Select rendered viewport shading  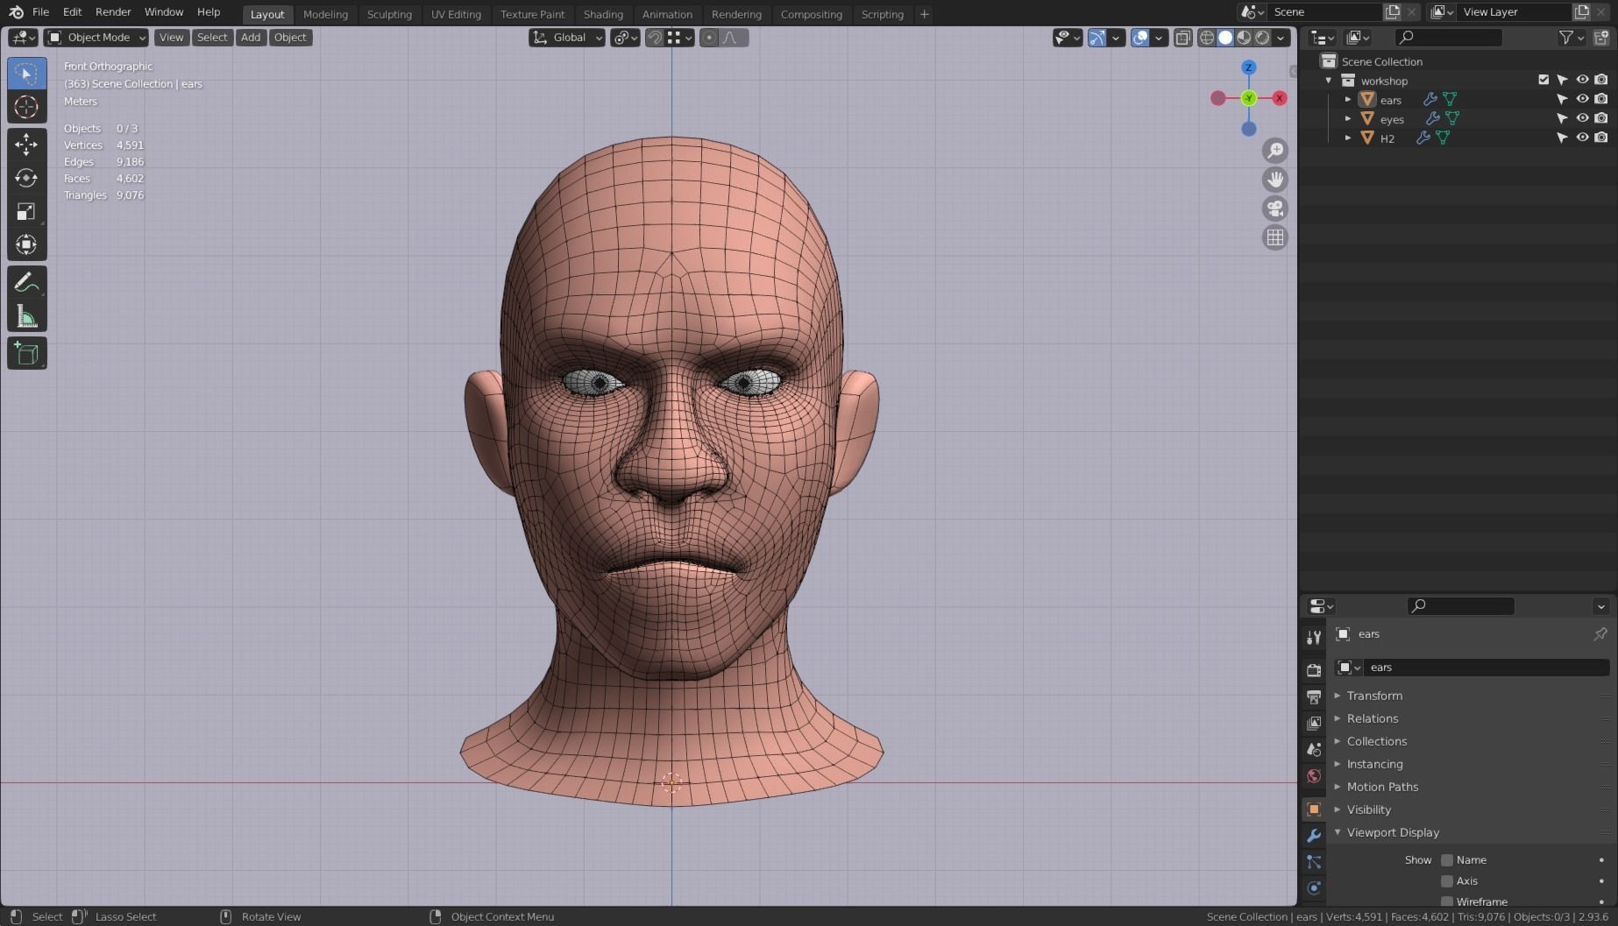click(x=1262, y=37)
